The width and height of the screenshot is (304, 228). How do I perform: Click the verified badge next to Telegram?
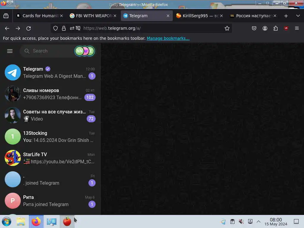click(x=48, y=69)
